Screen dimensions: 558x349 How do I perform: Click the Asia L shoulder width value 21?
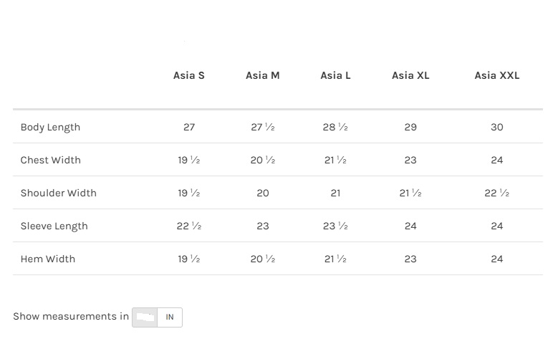pos(335,193)
